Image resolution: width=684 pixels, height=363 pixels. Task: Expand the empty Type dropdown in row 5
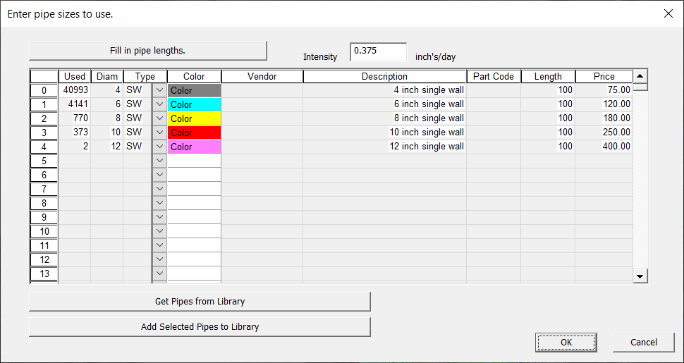point(159,161)
